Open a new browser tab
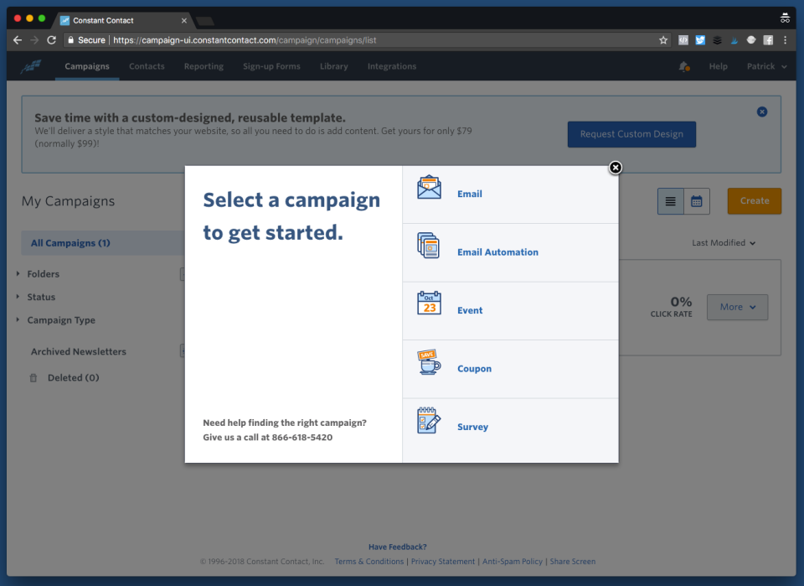Image resolution: width=804 pixels, height=586 pixels. 205,21
